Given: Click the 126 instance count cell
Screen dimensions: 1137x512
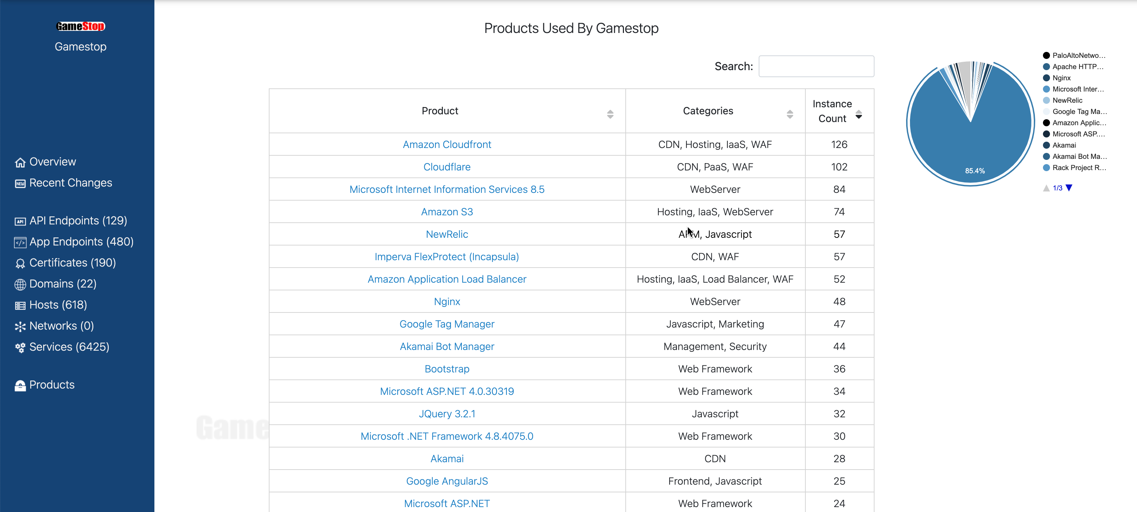Looking at the screenshot, I should 839,144.
